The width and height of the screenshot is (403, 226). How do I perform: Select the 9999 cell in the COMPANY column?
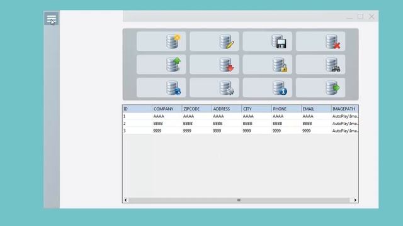pos(167,131)
